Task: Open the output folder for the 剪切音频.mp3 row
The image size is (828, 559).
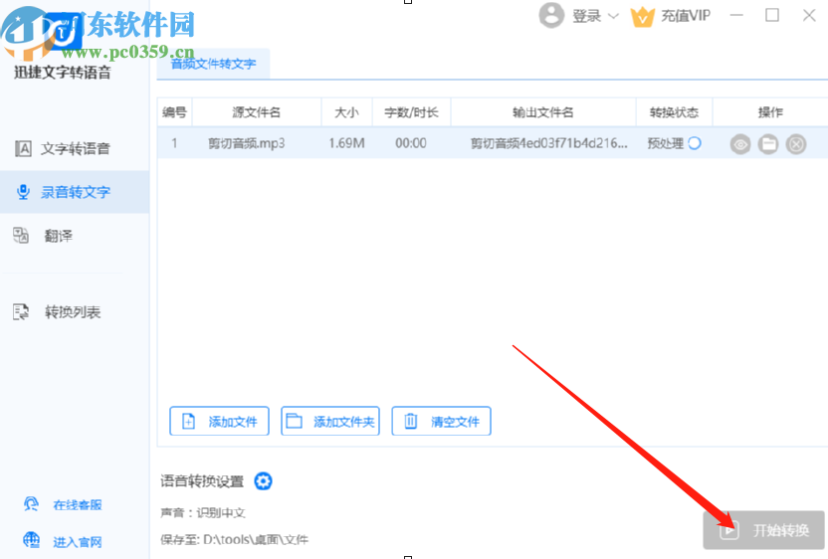Action: (x=768, y=143)
